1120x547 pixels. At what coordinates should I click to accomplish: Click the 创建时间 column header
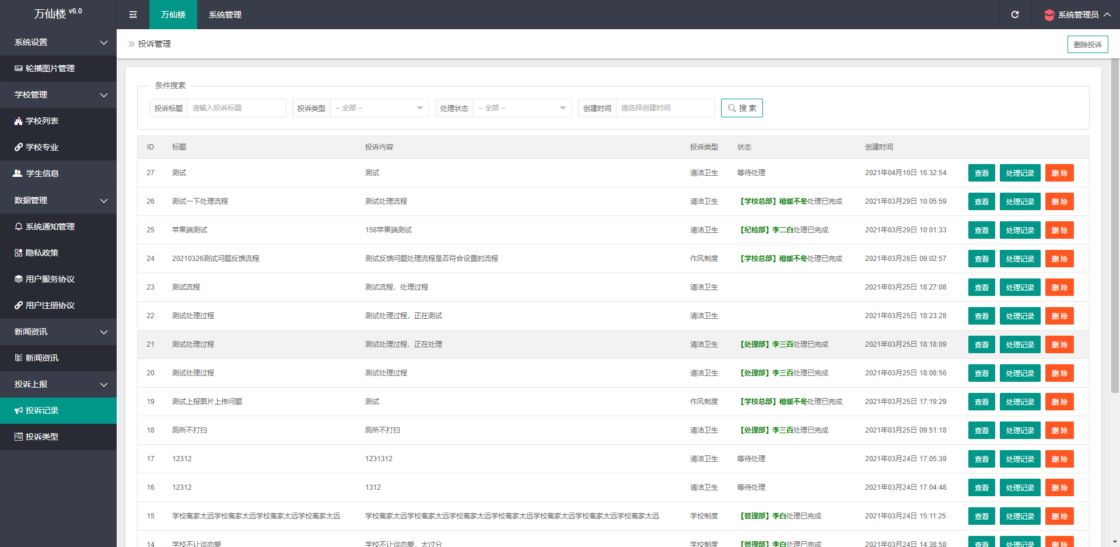[879, 147]
